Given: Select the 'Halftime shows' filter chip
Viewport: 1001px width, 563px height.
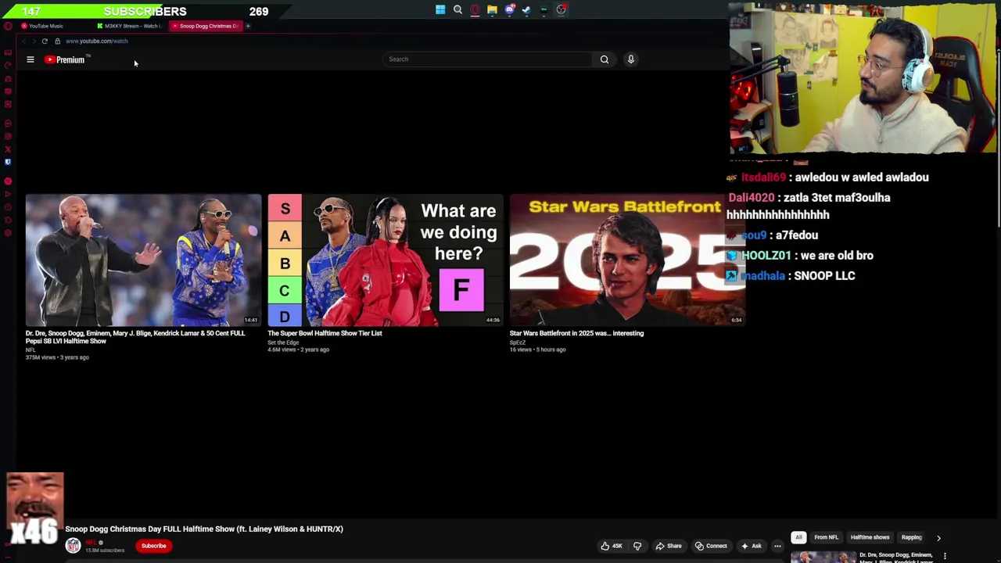Looking at the screenshot, I should click(870, 537).
